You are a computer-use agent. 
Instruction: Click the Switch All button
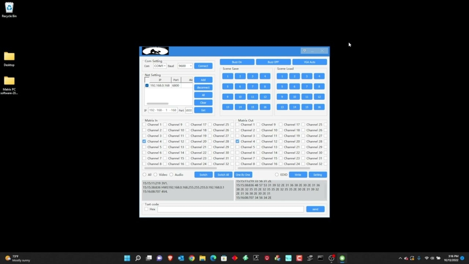(x=223, y=175)
